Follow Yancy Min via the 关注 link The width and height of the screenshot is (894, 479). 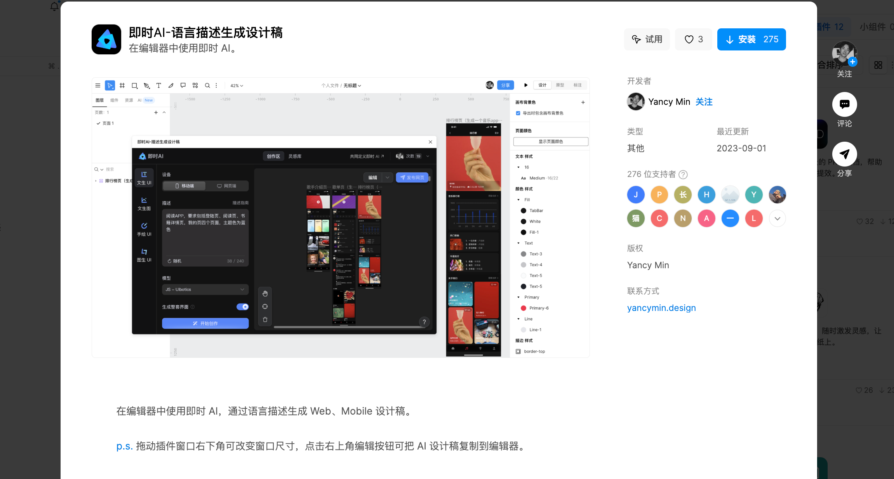[704, 102]
